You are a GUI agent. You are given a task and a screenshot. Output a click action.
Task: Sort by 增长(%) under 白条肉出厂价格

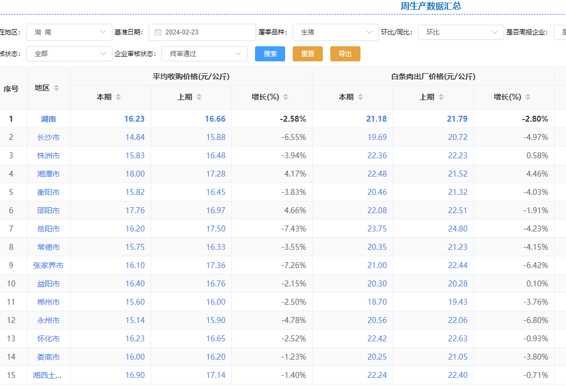point(528,97)
